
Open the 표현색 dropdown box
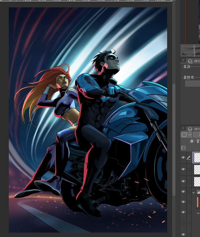point(192,84)
